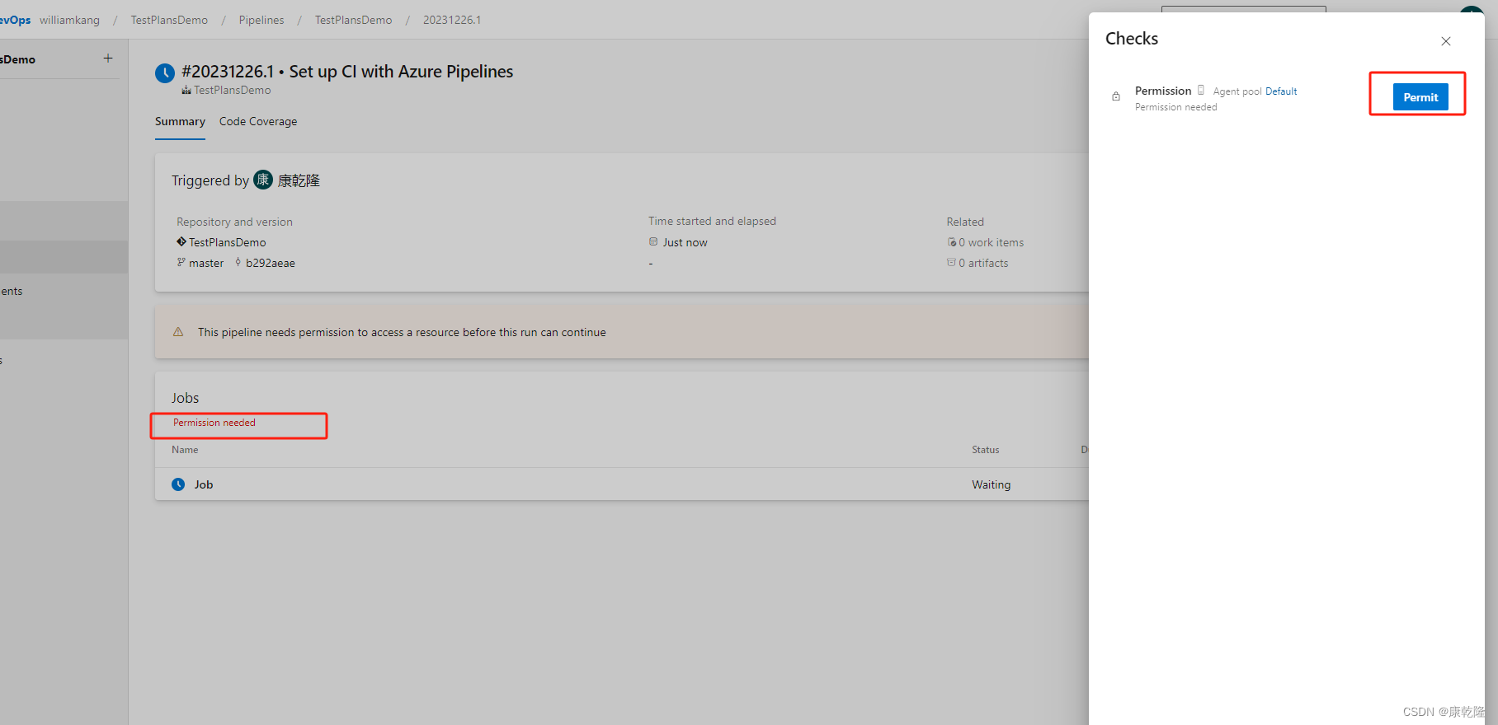Click the agent pool icon next to Permission
The height and width of the screenshot is (725, 1498).
pos(1201,91)
